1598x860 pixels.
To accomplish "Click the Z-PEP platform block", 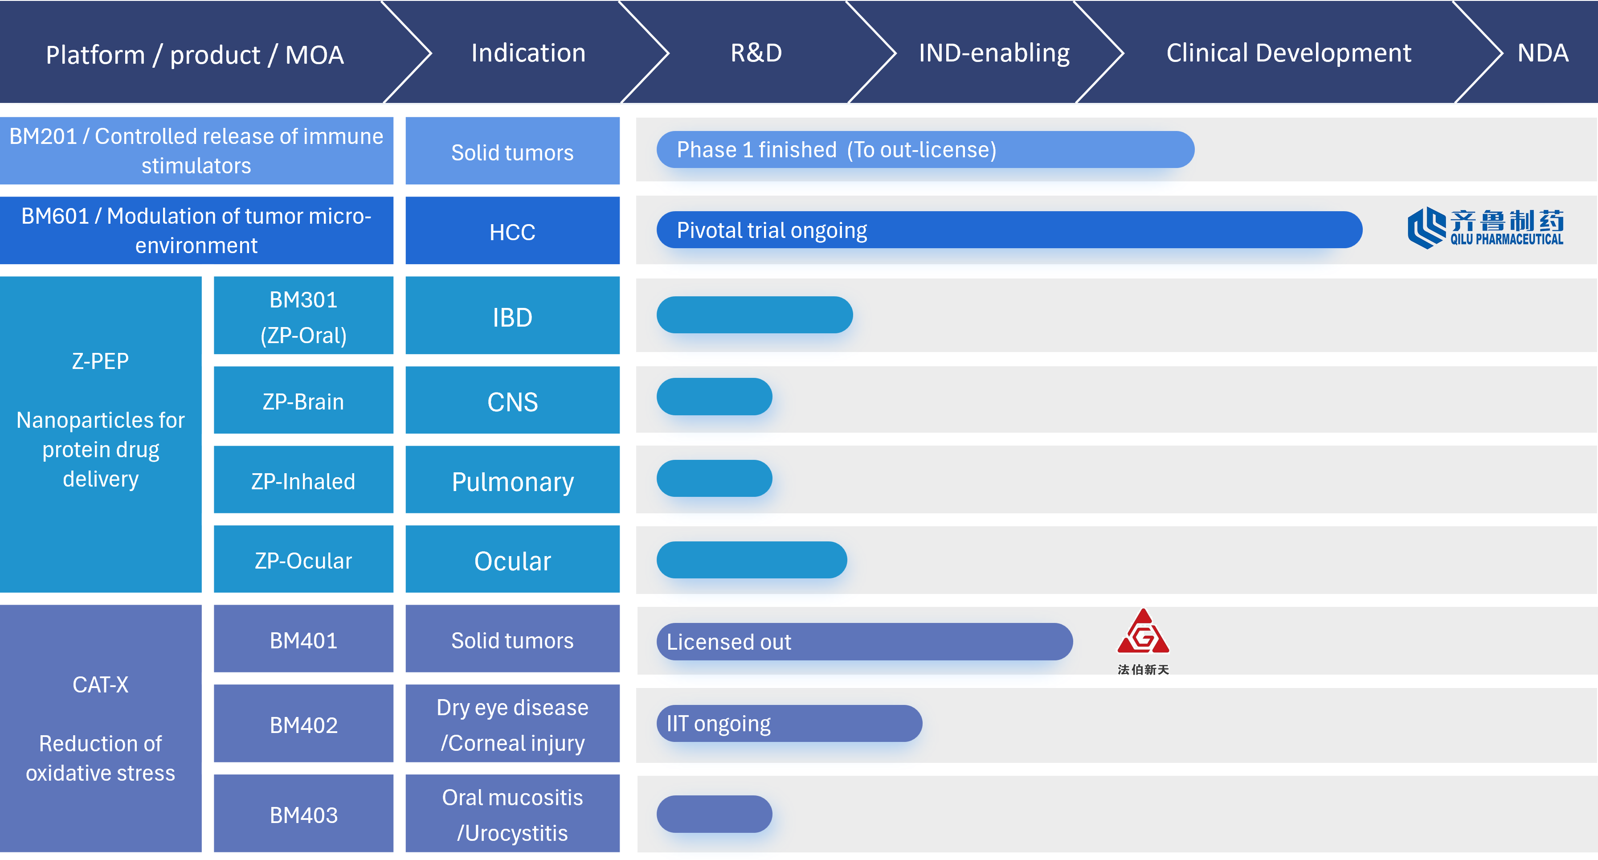I will pos(101,434).
